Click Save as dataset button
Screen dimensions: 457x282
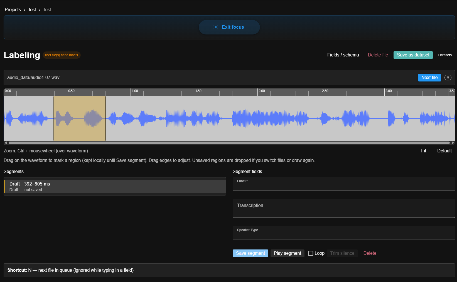(413, 55)
